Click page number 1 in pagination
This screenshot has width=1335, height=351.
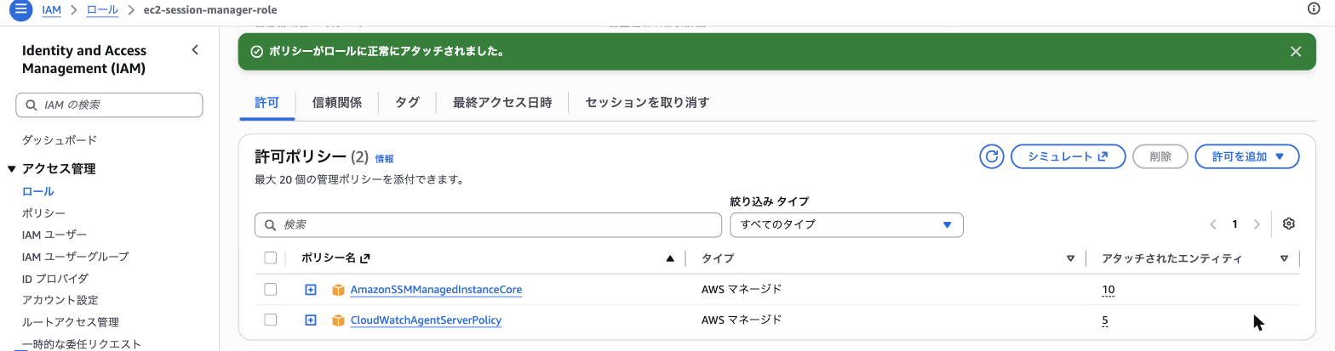click(1235, 224)
